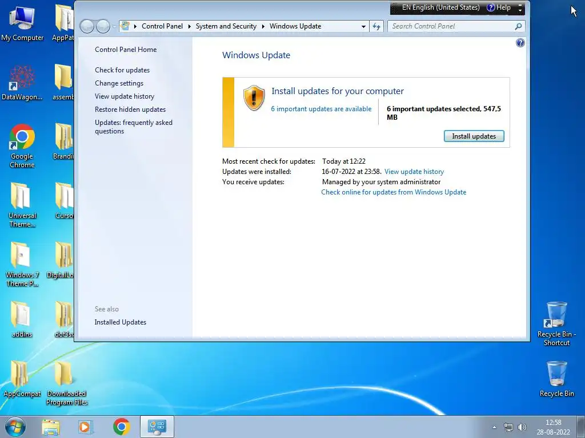Viewport: 585px width, 438px height.
Task: Click the taskbar clock showing 12:58
Action: (x=553, y=427)
